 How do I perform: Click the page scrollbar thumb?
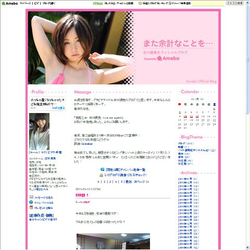(247, 59)
